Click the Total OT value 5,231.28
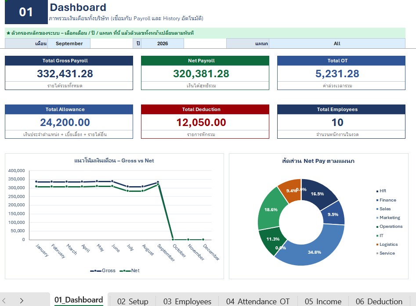This screenshot has height=306, width=416. [337, 73]
